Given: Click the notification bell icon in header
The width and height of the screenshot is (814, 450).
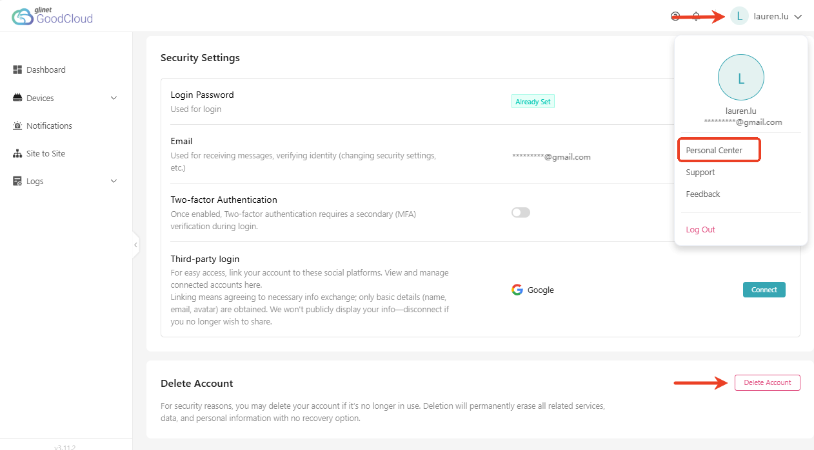Looking at the screenshot, I should point(696,17).
